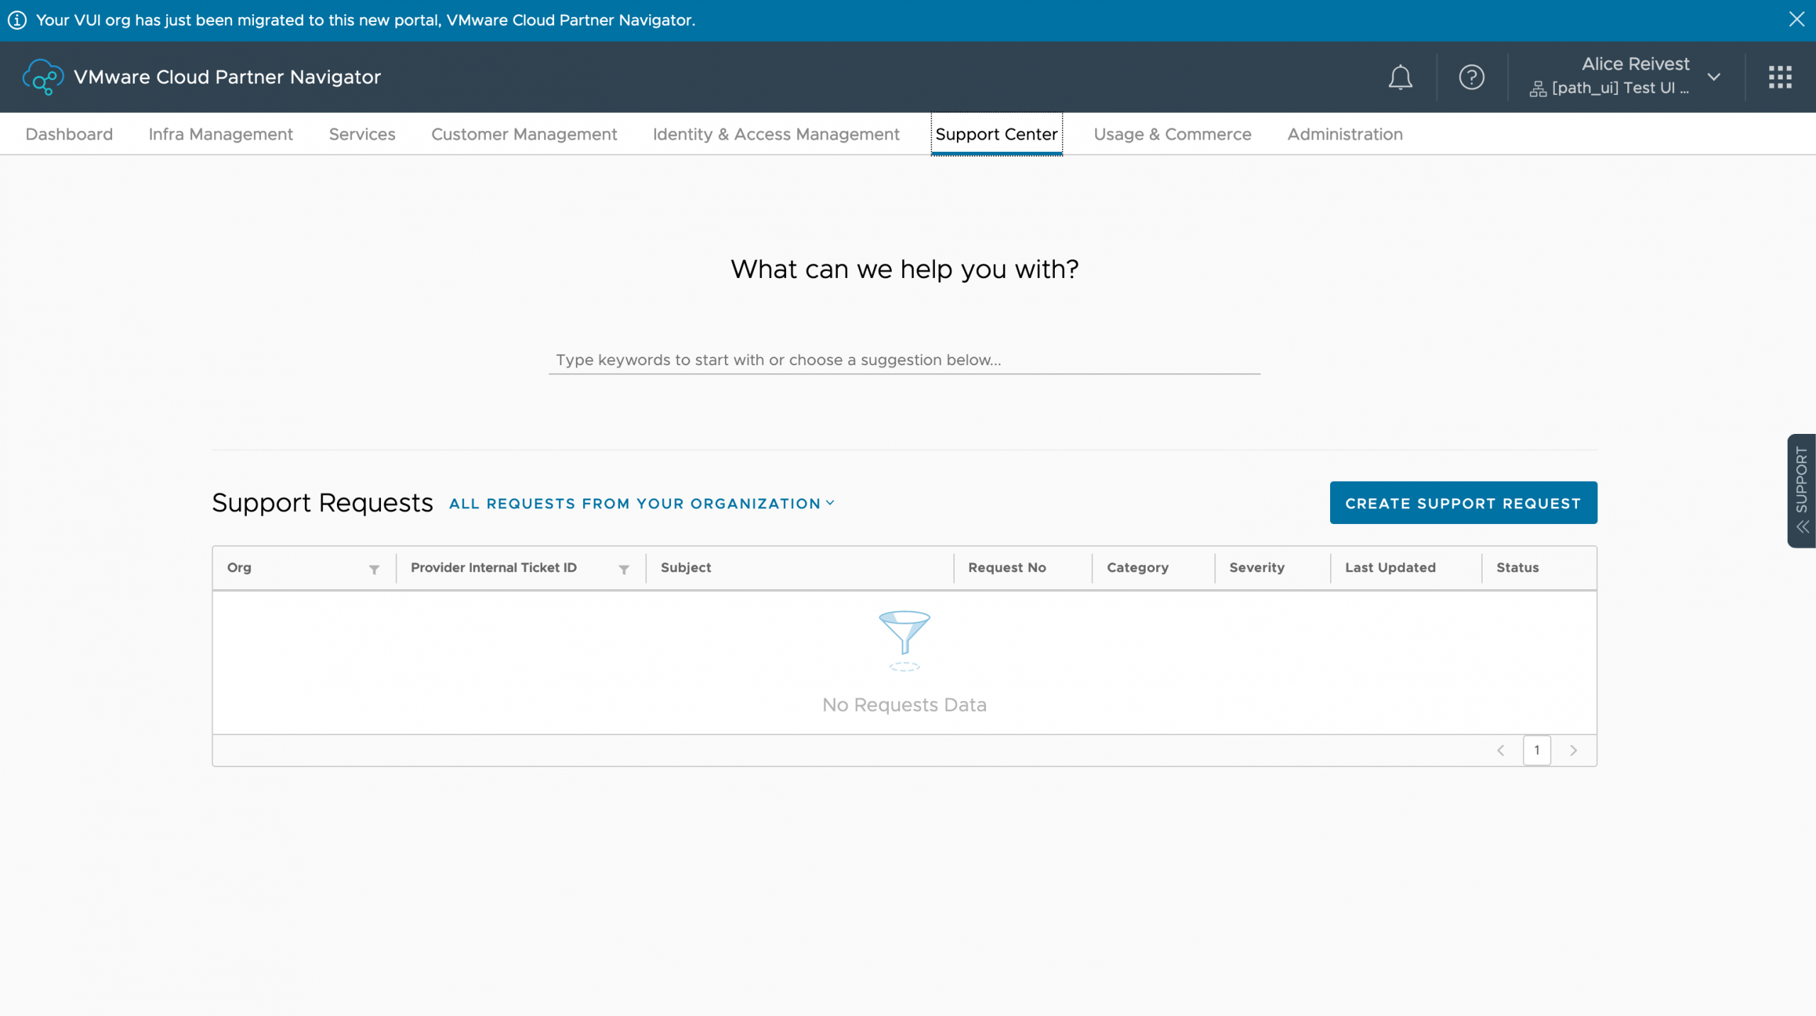The image size is (1816, 1016).
Task: Expand the Alice Reivest account menu
Action: click(x=1714, y=77)
